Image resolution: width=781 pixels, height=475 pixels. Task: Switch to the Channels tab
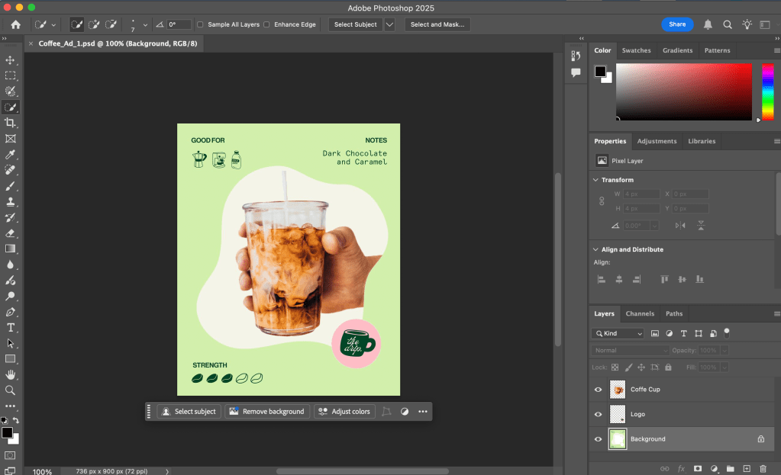click(x=640, y=313)
